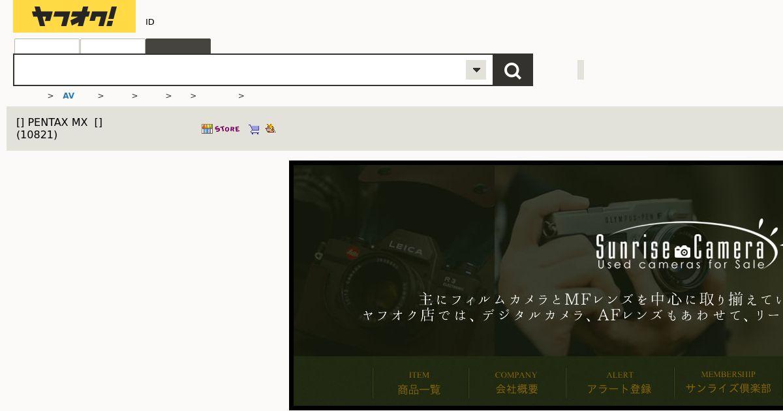Click the blue shopping cart icon

pyautogui.click(x=254, y=129)
